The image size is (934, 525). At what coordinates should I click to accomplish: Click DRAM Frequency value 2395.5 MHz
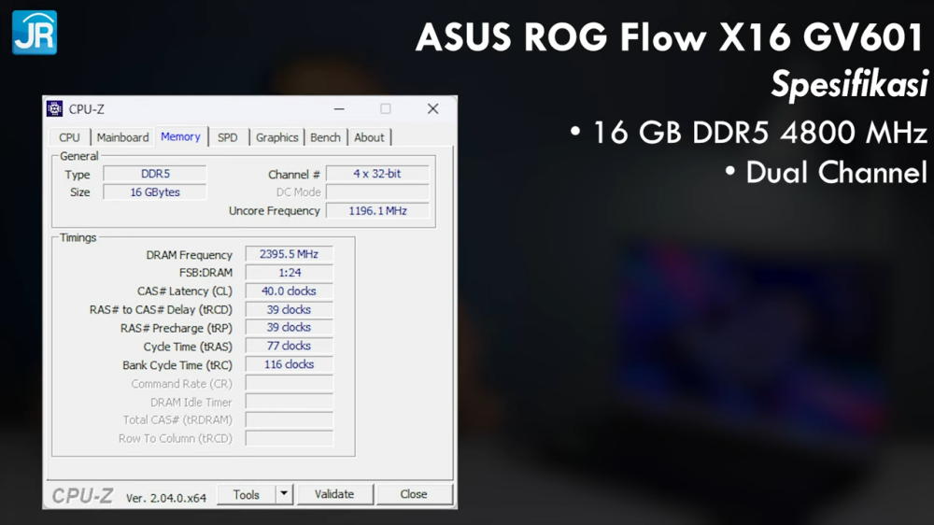coord(289,254)
